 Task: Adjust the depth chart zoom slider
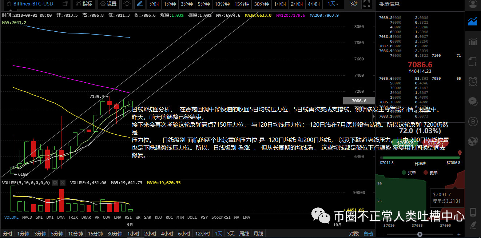tap(420, 234)
